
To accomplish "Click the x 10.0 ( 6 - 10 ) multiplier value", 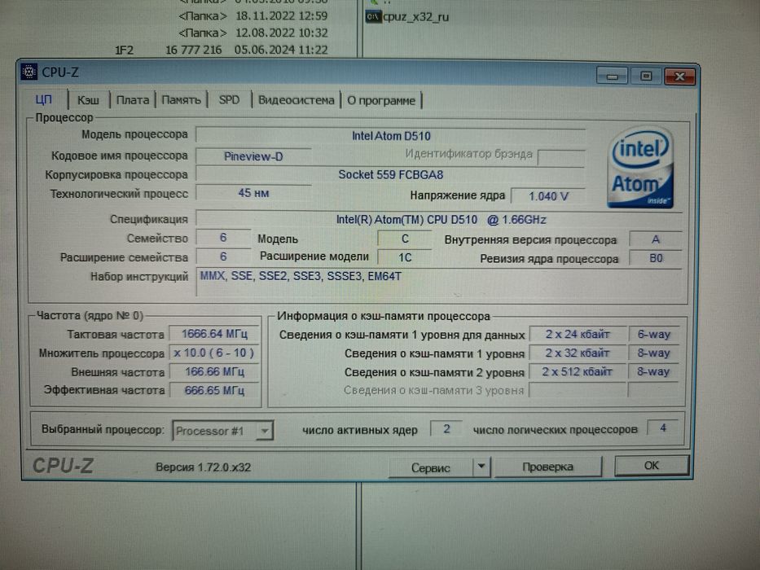I will click(214, 353).
